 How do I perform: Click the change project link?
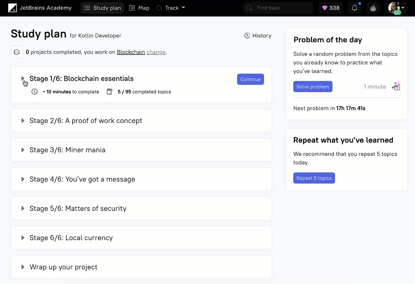156,52
